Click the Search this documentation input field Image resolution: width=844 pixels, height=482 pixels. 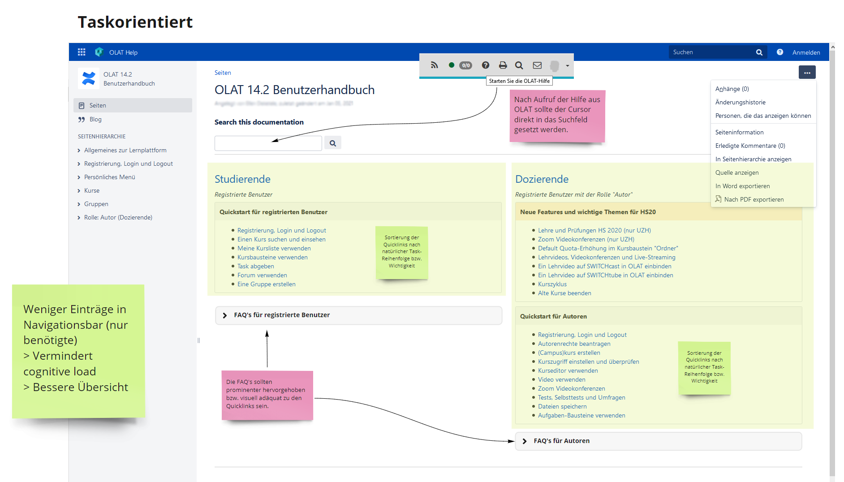pos(268,143)
